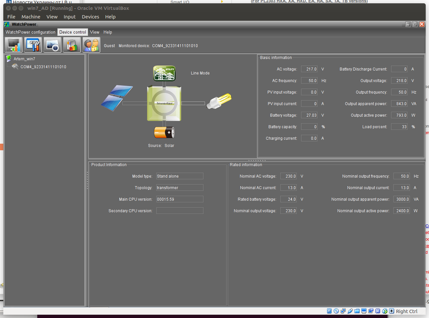Click the Inverter block in the diagram

coord(164,103)
